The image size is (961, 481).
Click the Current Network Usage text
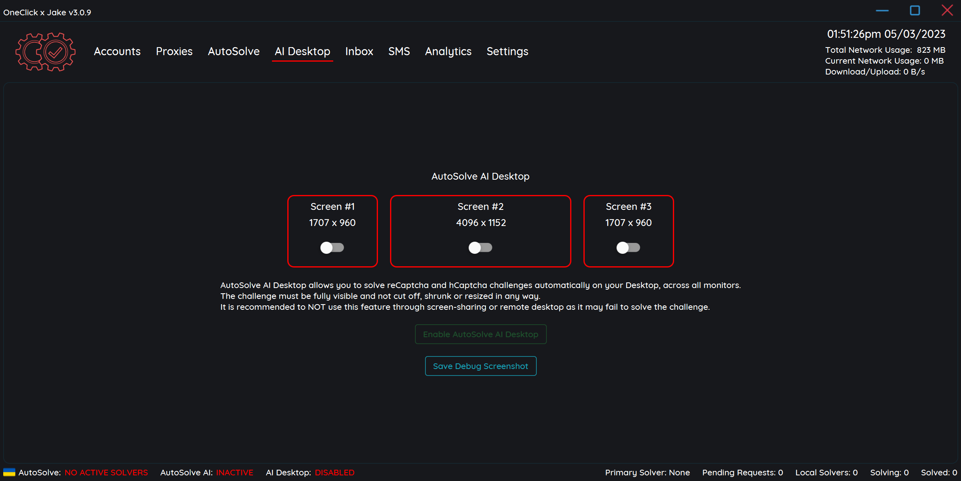[x=884, y=61]
